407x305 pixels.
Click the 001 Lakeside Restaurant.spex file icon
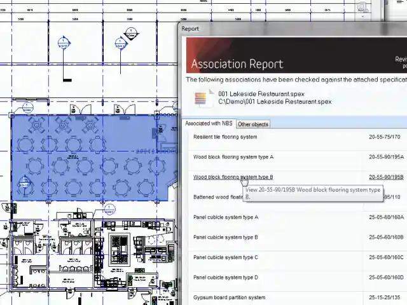click(202, 98)
